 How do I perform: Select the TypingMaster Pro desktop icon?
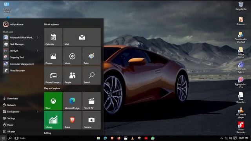[241, 83]
